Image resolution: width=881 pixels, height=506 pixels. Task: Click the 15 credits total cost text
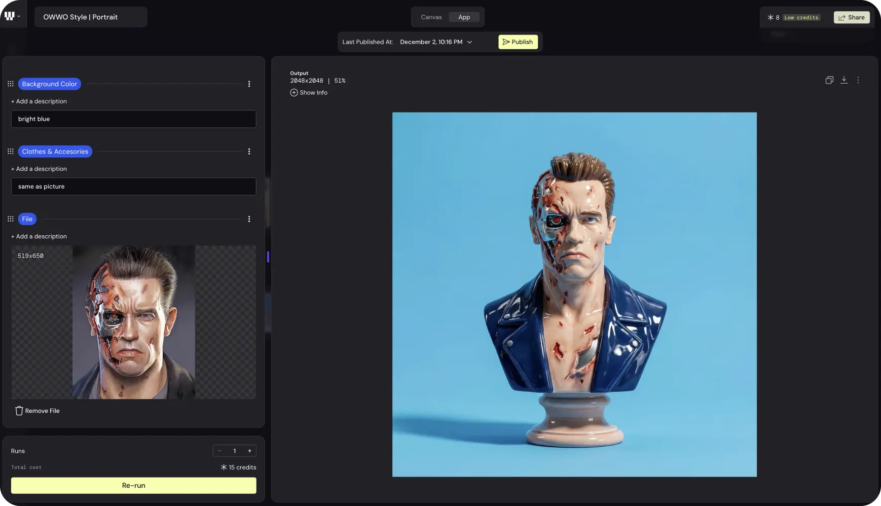(x=239, y=467)
